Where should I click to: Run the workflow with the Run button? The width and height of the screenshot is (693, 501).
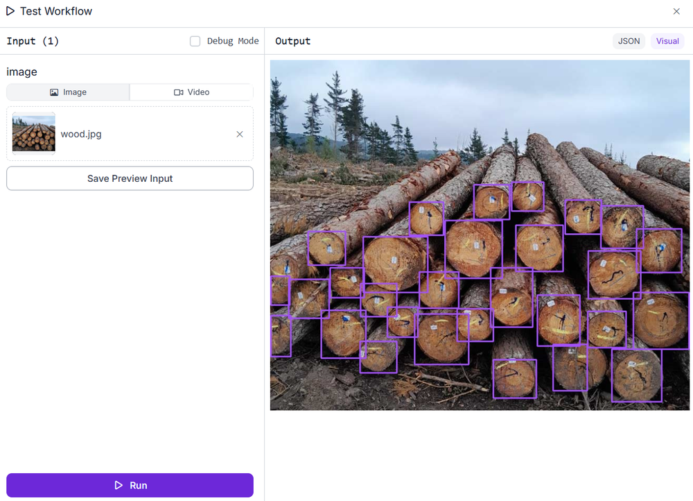coord(130,485)
